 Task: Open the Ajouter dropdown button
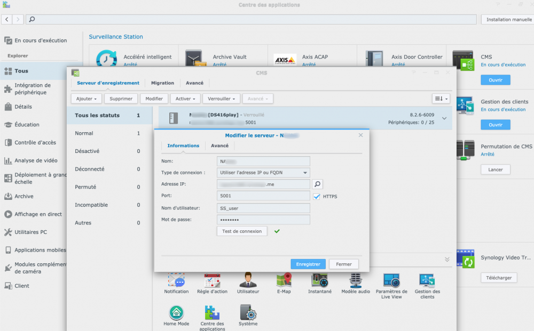[x=86, y=99]
